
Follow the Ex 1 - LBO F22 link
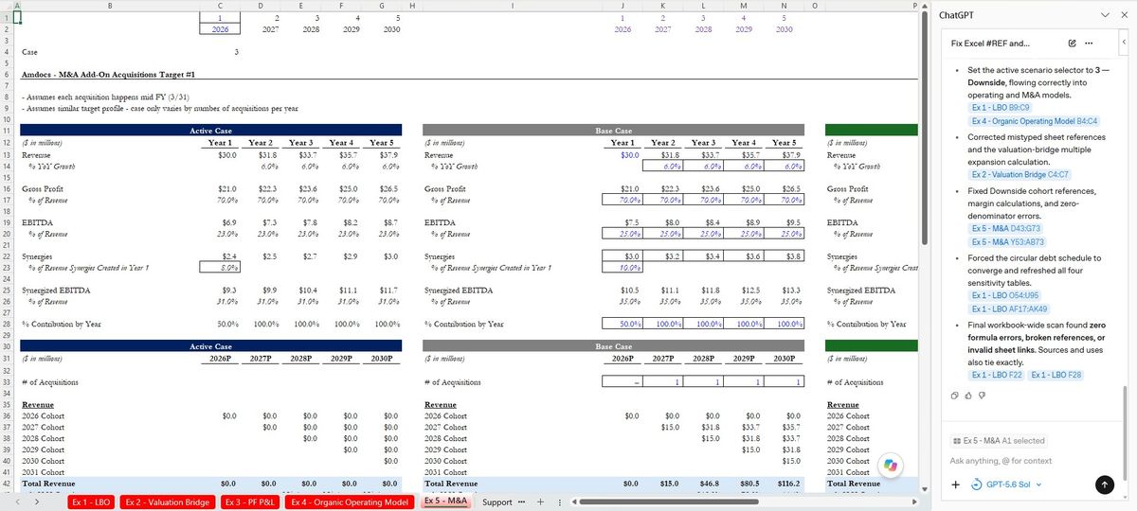coord(998,376)
